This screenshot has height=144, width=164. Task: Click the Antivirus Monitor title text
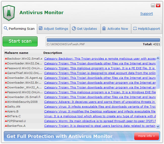click(41, 13)
